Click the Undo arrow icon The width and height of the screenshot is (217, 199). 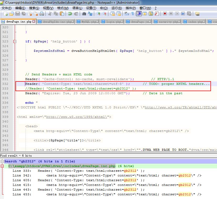tap(70, 14)
